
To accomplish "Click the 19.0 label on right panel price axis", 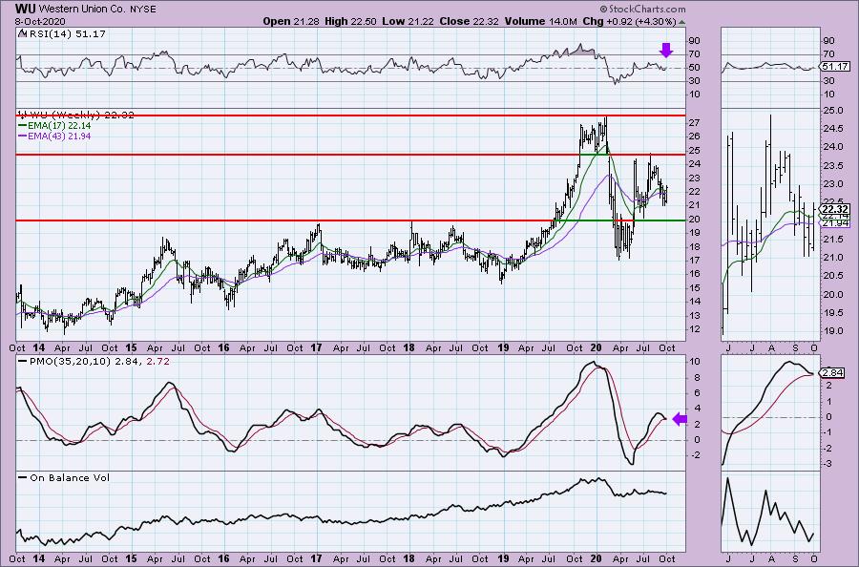I will 832,331.
